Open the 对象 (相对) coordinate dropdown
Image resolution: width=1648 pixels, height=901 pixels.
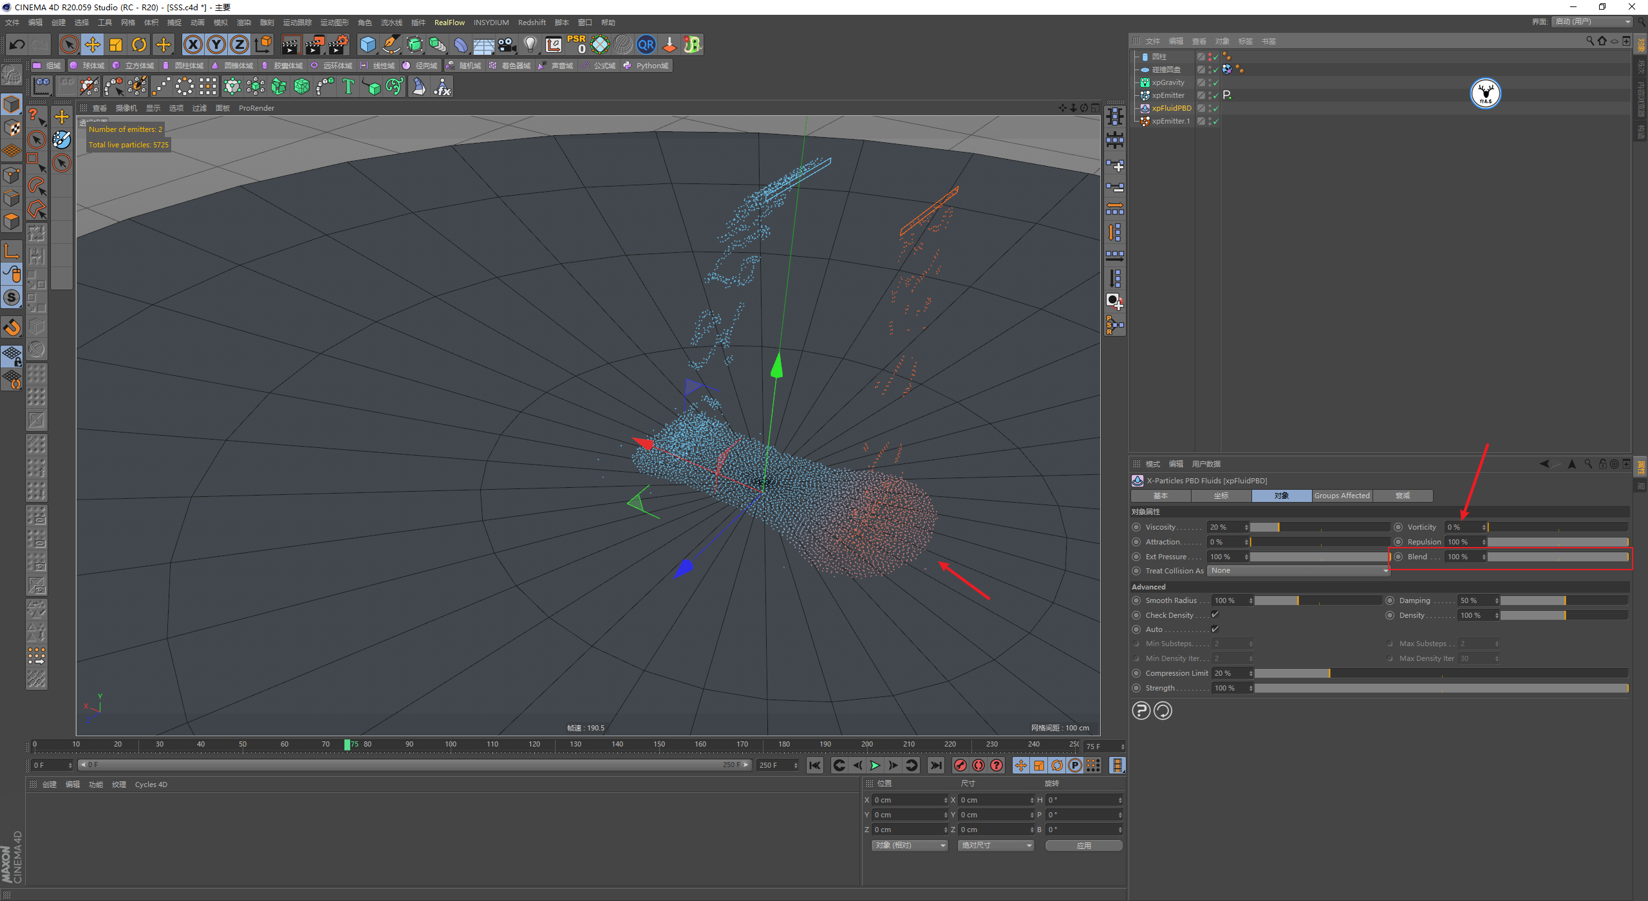click(x=910, y=845)
